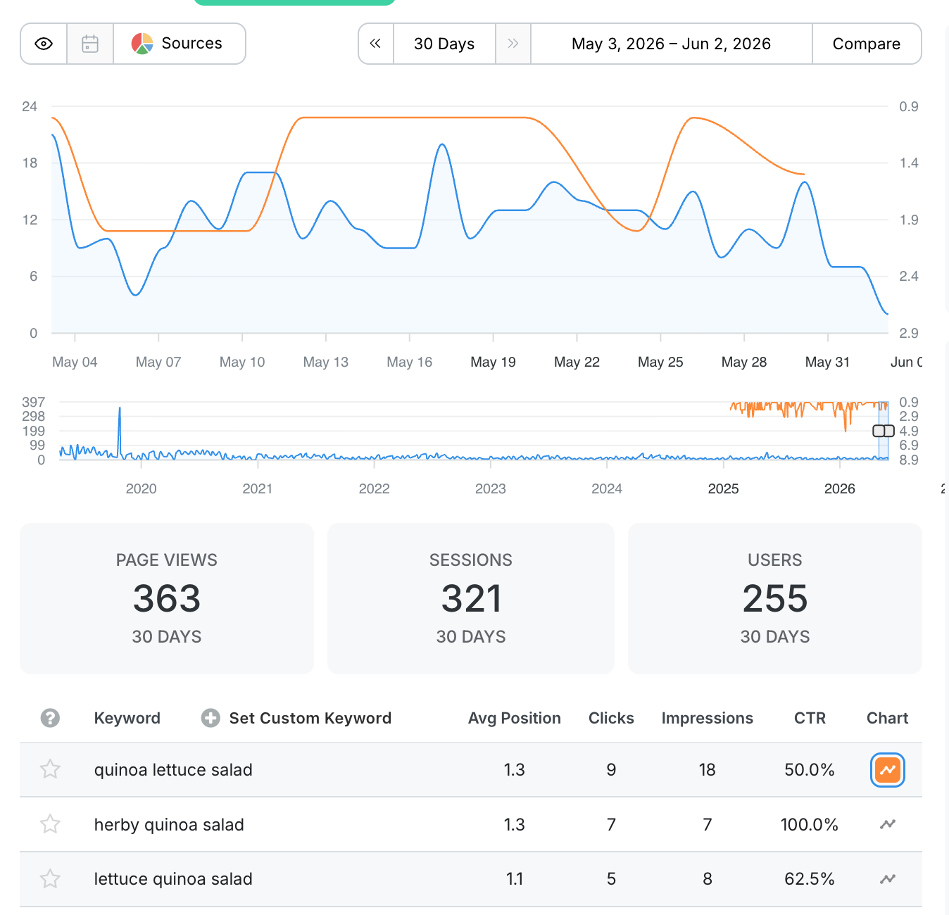Click the Sources pie chart button

pos(179,44)
